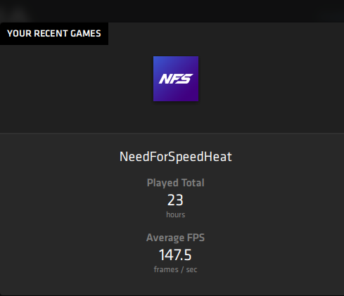Click the slash between frames and sec
The width and height of the screenshot is (344, 296).
tap(182, 270)
